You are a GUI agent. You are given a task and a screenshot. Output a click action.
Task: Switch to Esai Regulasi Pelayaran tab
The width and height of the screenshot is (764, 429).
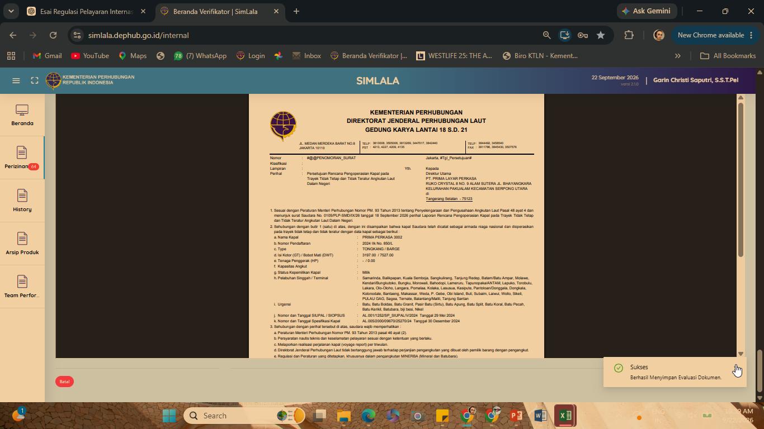(x=87, y=11)
